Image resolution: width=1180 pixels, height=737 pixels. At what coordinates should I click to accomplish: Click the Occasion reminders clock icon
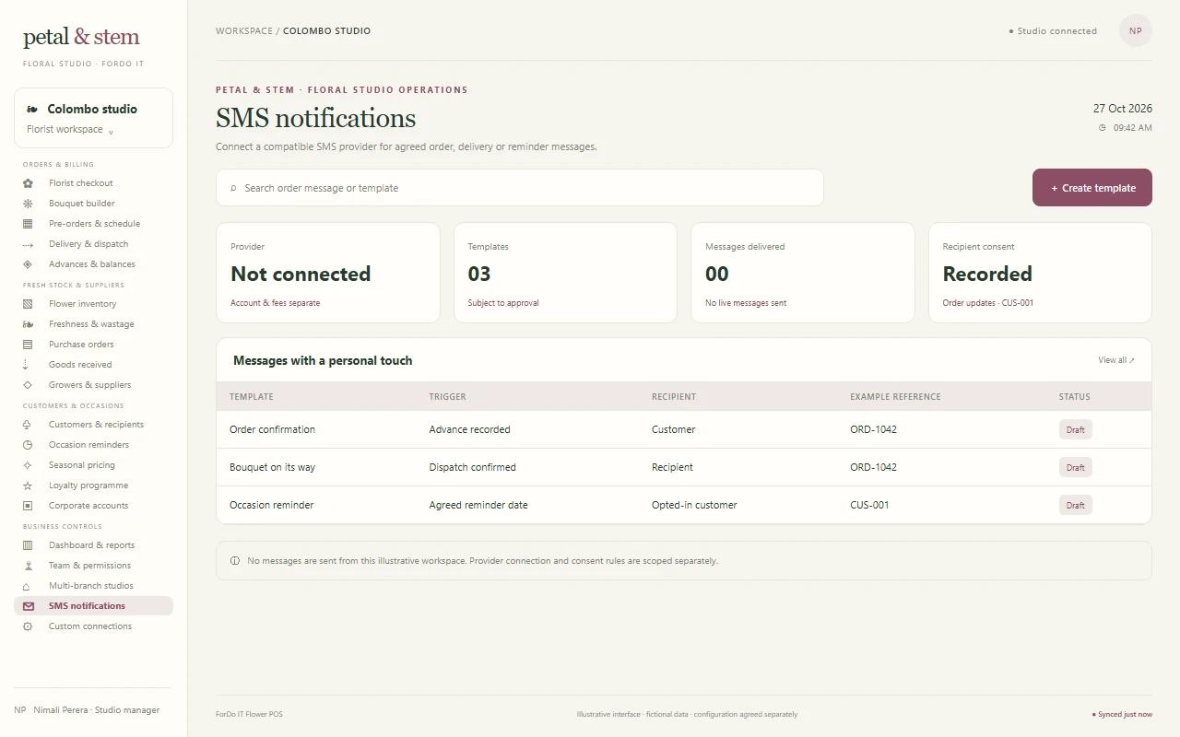(28, 445)
